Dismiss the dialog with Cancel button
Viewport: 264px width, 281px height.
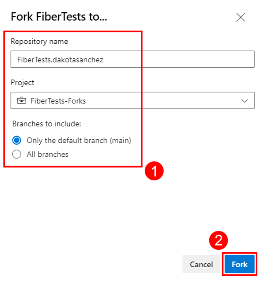tap(201, 264)
